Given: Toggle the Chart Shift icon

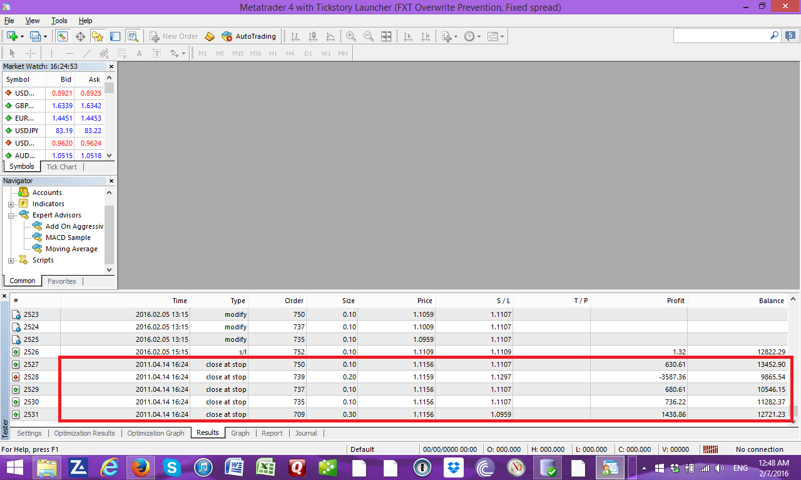Looking at the screenshot, I should (x=426, y=36).
